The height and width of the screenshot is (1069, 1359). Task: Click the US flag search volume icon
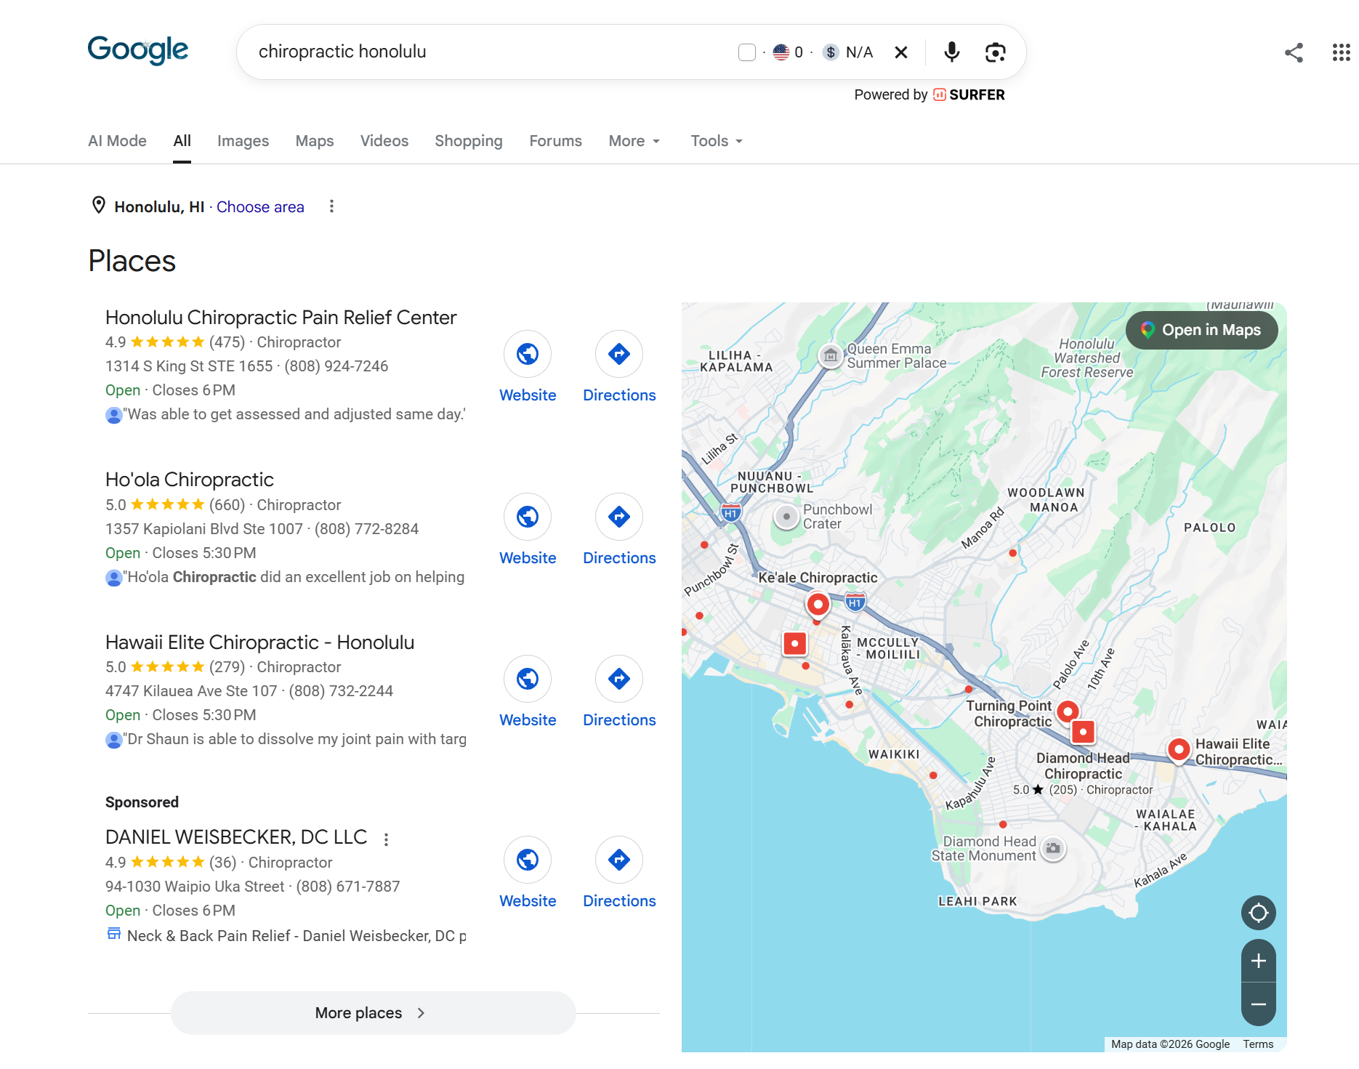[x=781, y=52]
